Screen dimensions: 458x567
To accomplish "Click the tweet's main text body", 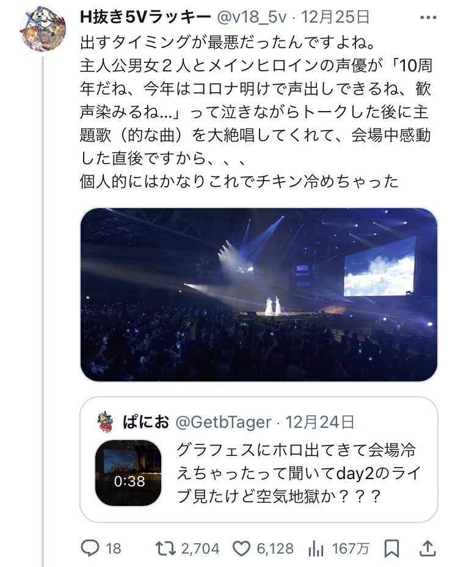I will pos(256,112).
